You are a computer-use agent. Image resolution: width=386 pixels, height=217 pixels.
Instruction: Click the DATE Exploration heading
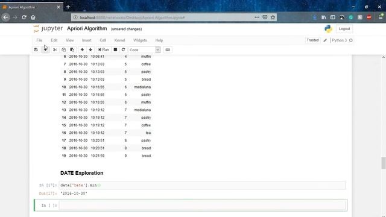(x=82, y=173)
